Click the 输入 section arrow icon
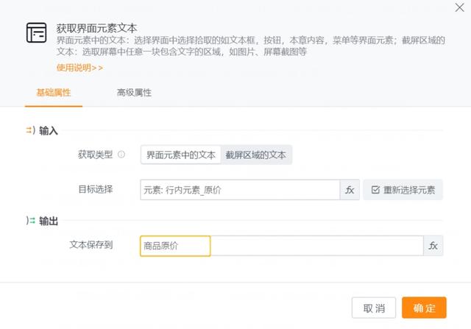Image resolution: width=471 pixels, height=329 pixels. pyautogui.click(x=30, y=130)
